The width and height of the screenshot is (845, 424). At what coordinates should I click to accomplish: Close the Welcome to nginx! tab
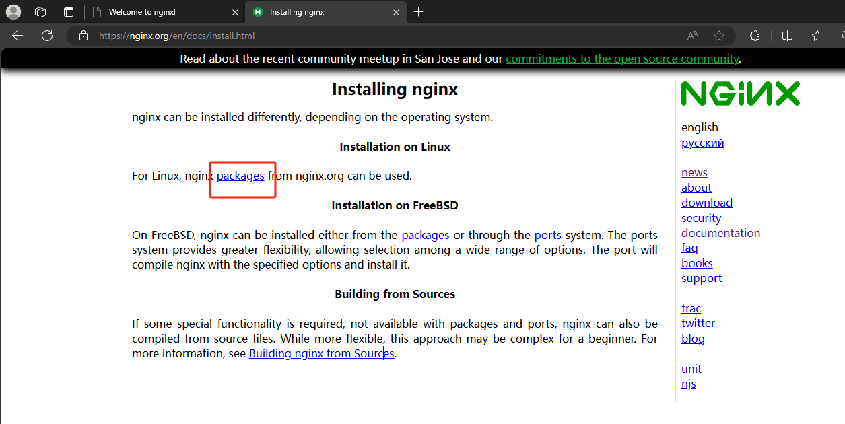[234, 12]
